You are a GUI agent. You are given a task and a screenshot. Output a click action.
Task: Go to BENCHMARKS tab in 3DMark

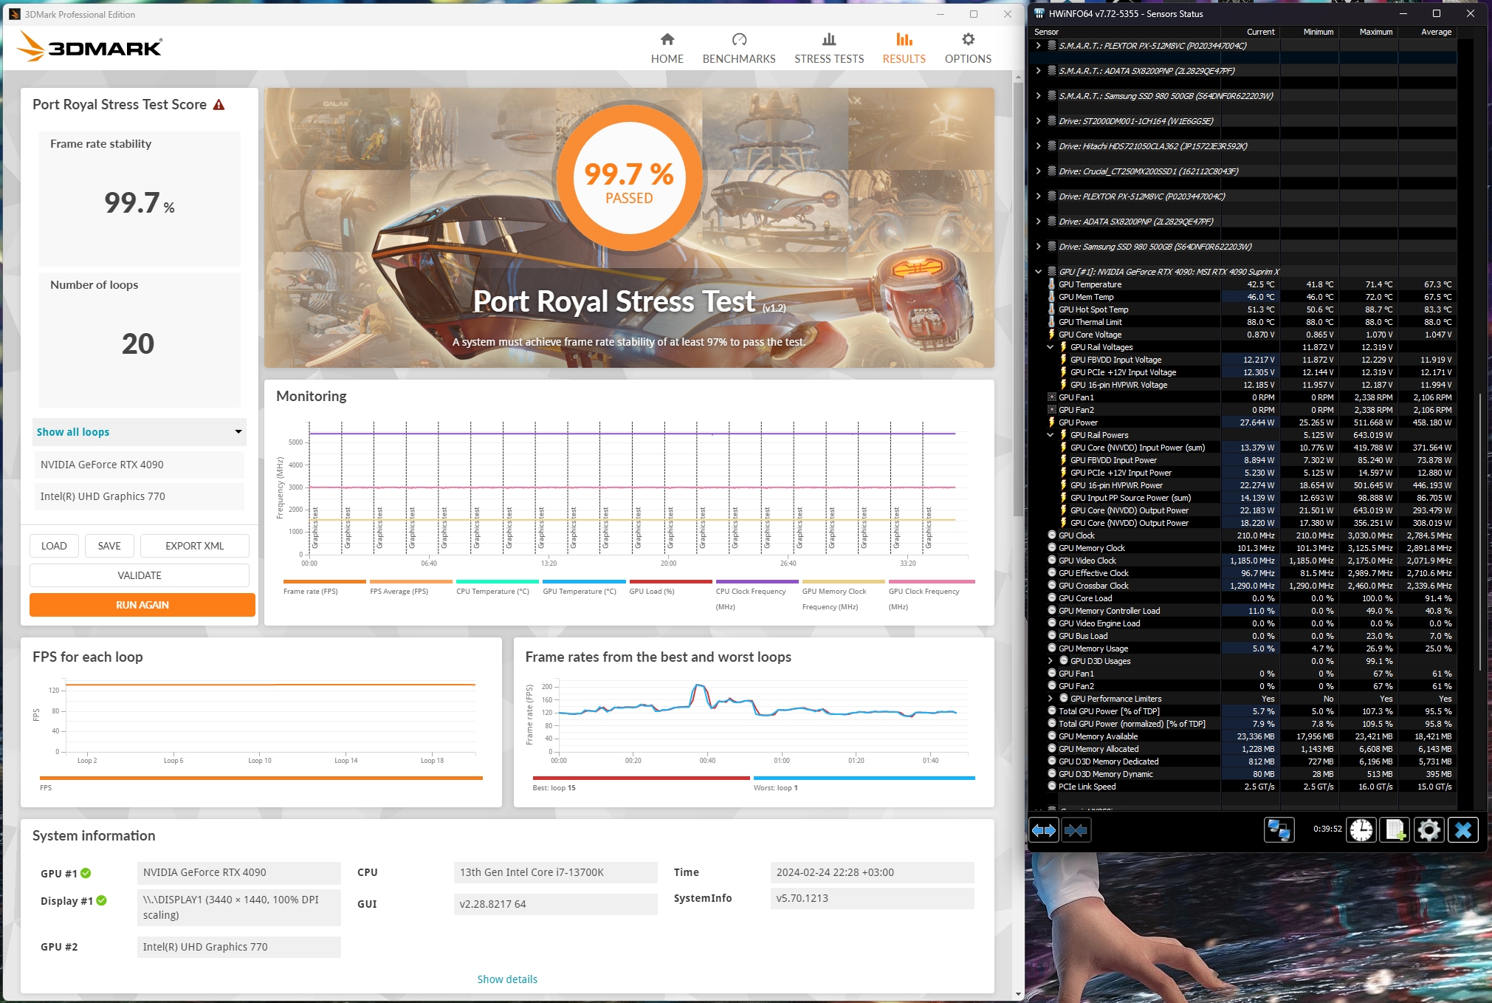tap(739, 48)
